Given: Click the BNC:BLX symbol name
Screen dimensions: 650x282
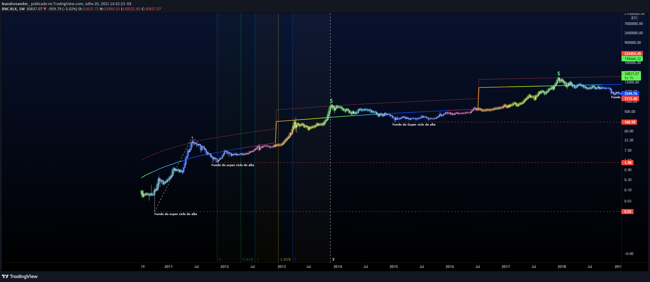Looking at the screenshot, I should coord(9,9).
